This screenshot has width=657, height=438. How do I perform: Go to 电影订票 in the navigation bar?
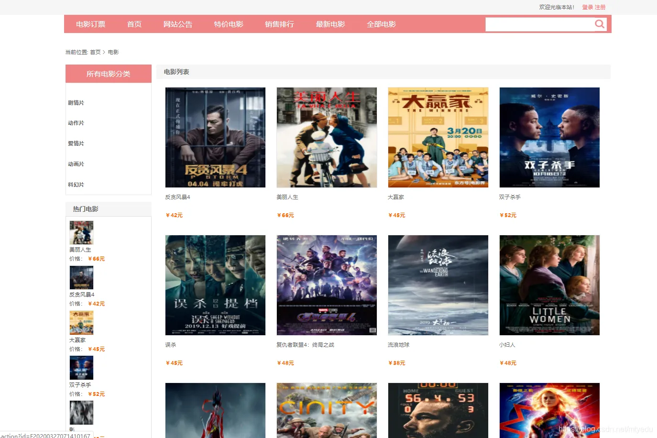[91, 24]
